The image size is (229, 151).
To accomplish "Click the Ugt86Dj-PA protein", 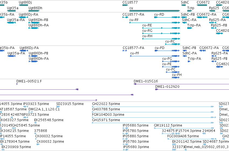I will (x=24, y=51).
